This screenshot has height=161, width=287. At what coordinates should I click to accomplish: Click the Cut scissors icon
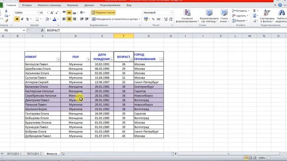(x=6, y=11)
